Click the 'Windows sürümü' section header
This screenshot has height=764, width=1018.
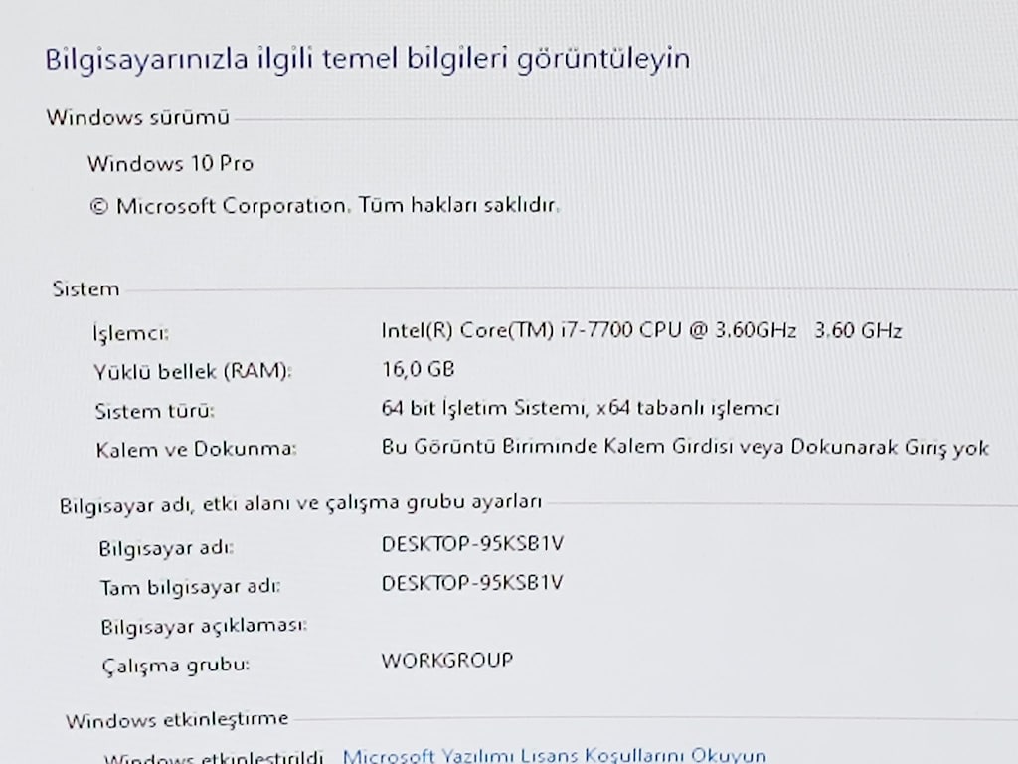pos(137,117)
